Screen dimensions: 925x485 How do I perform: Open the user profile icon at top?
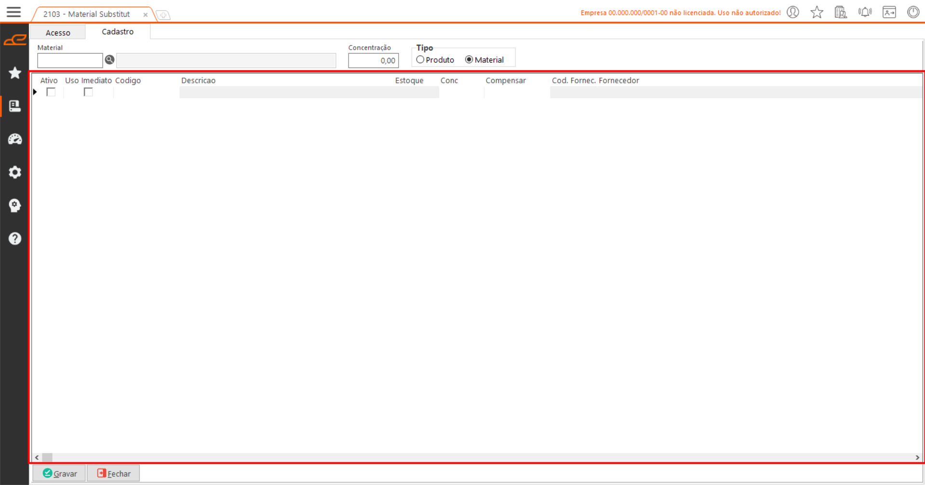[793, 13]
